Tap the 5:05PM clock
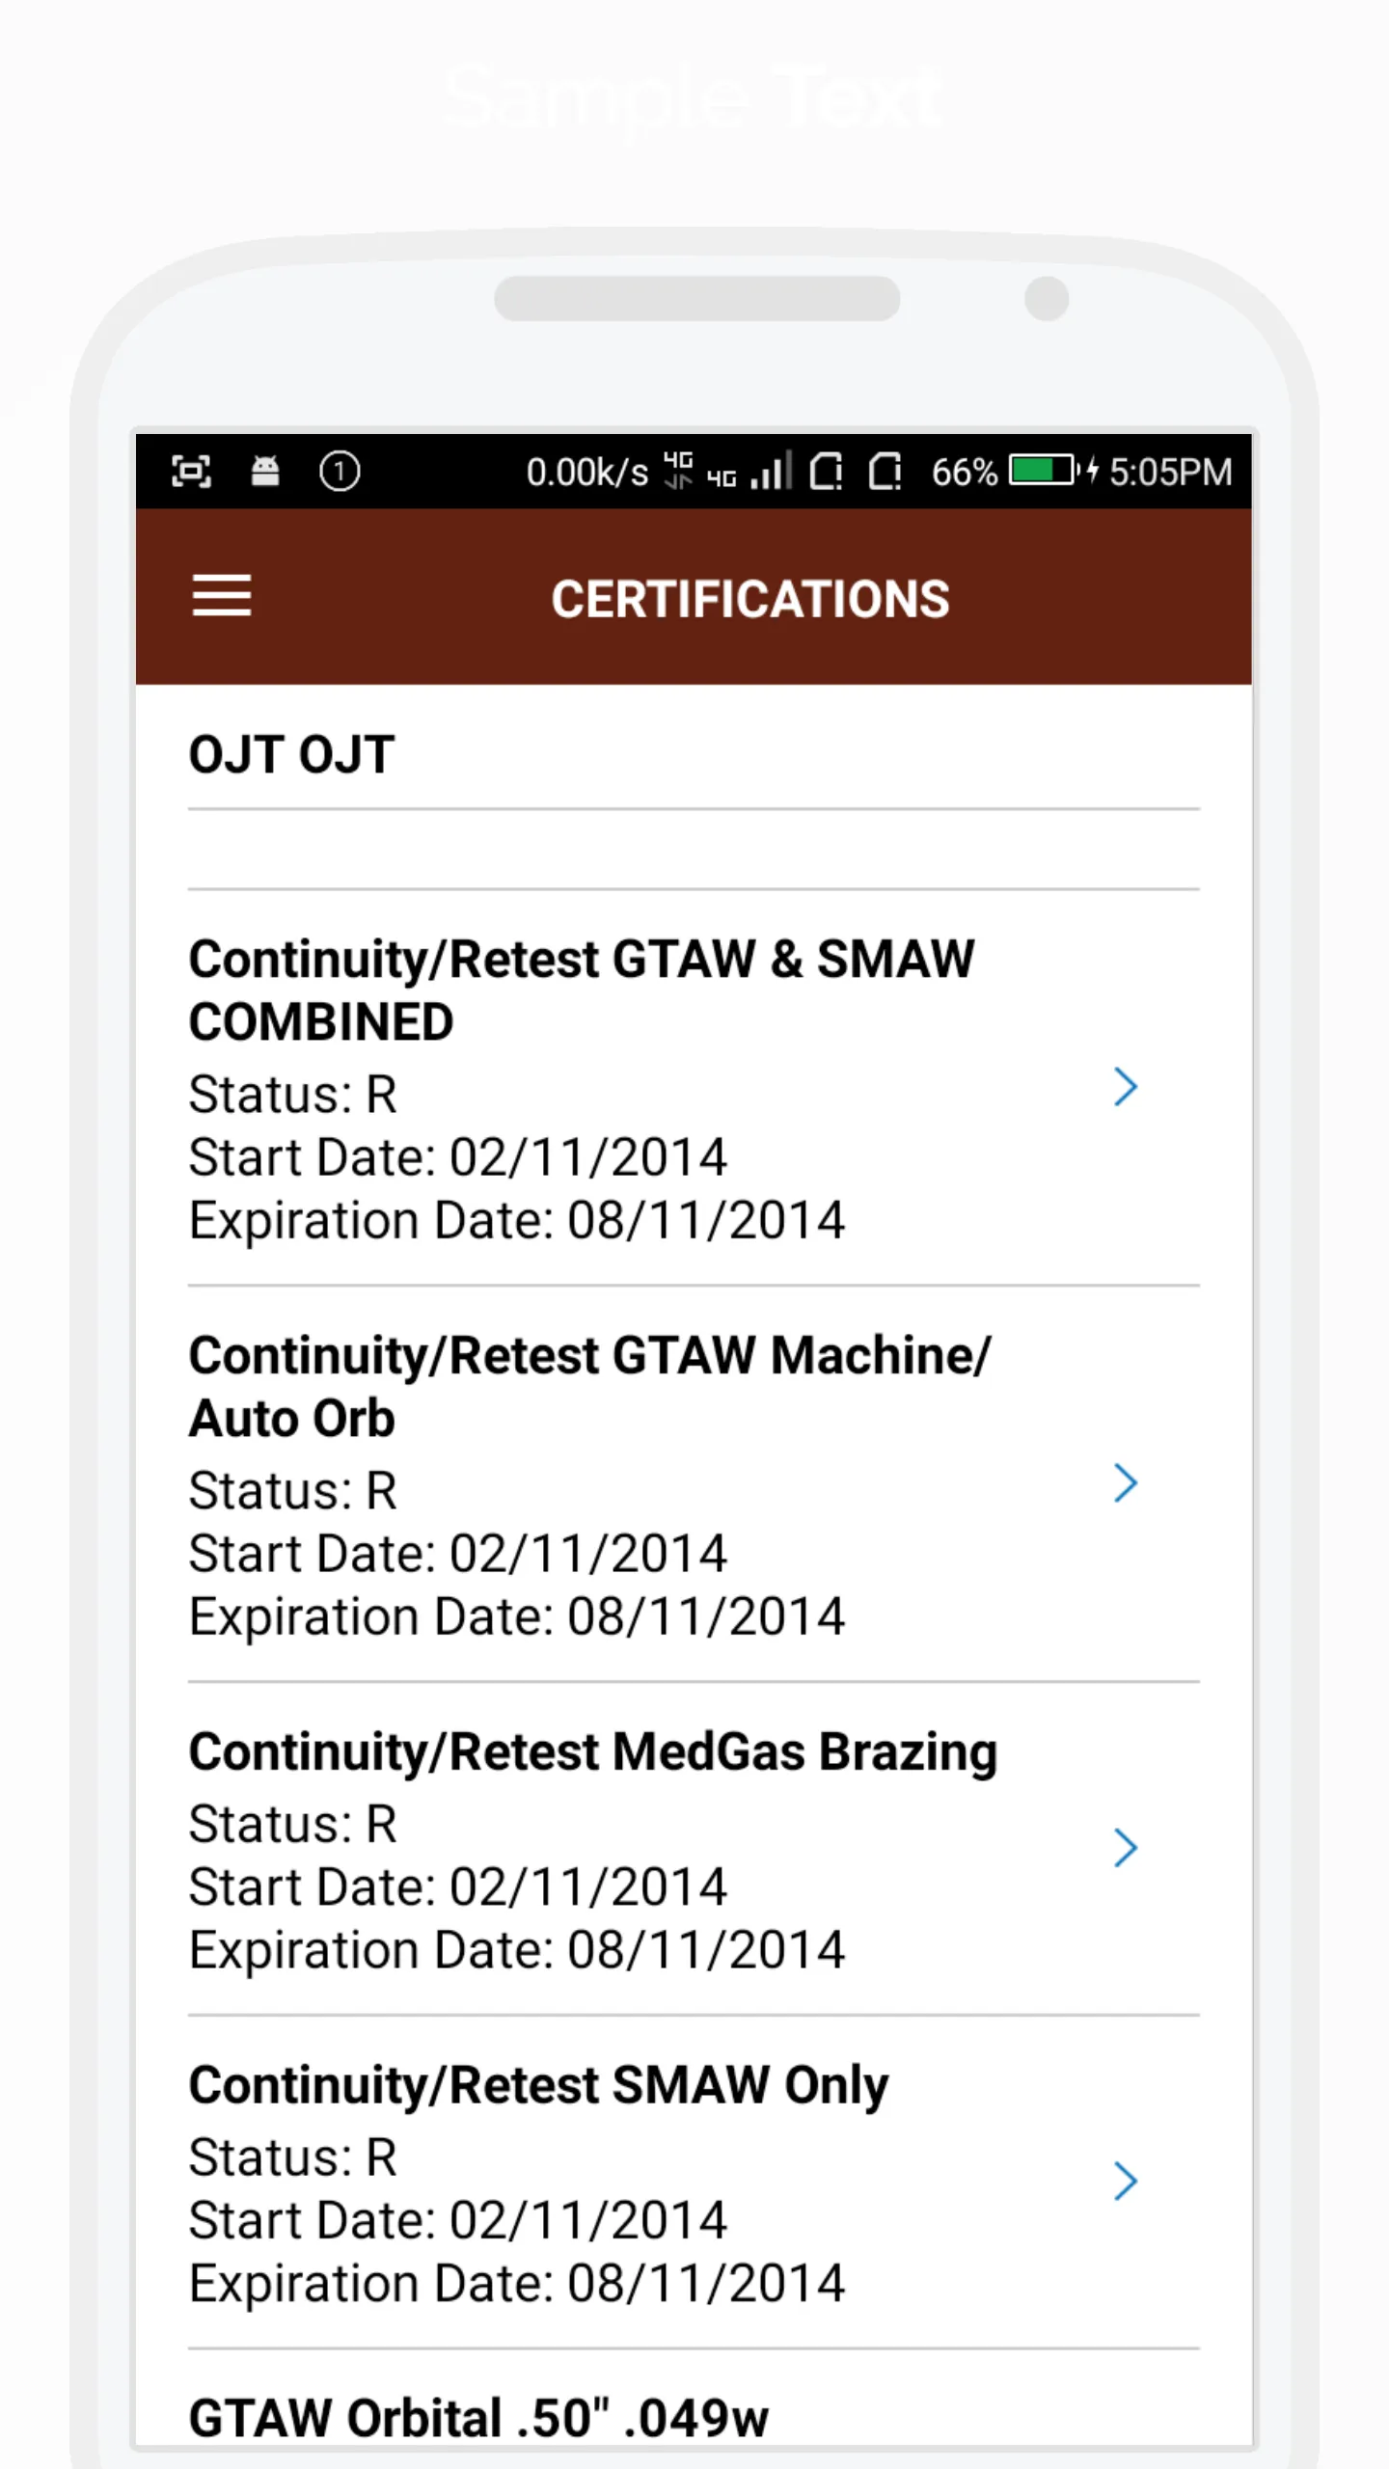Screen dimensions: 1389x2469 [1170, 472]
